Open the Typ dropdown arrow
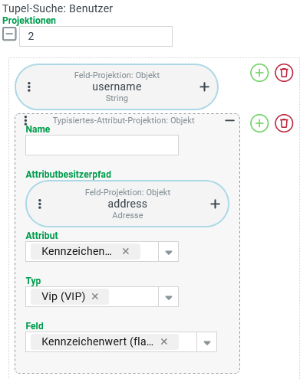The image size is (300, 379). click(169, 297)
